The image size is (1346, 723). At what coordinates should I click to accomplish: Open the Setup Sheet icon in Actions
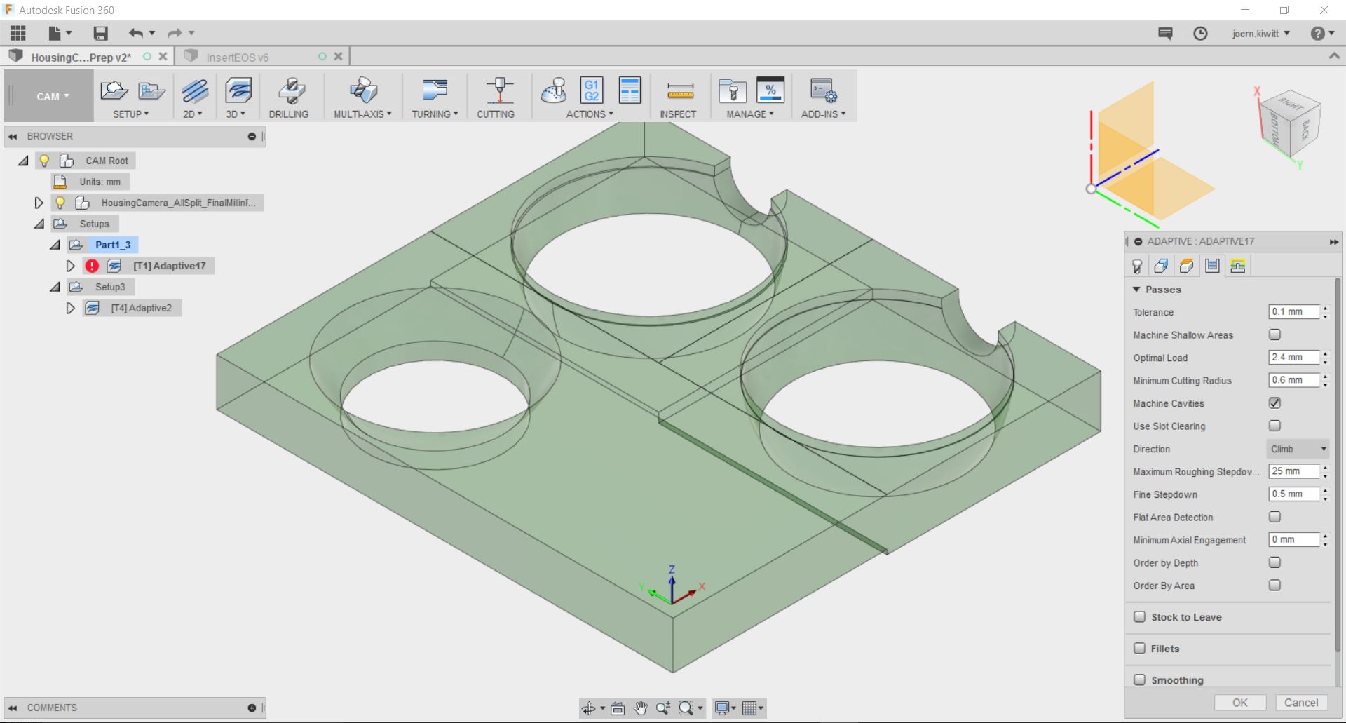(x=630, y=90)
